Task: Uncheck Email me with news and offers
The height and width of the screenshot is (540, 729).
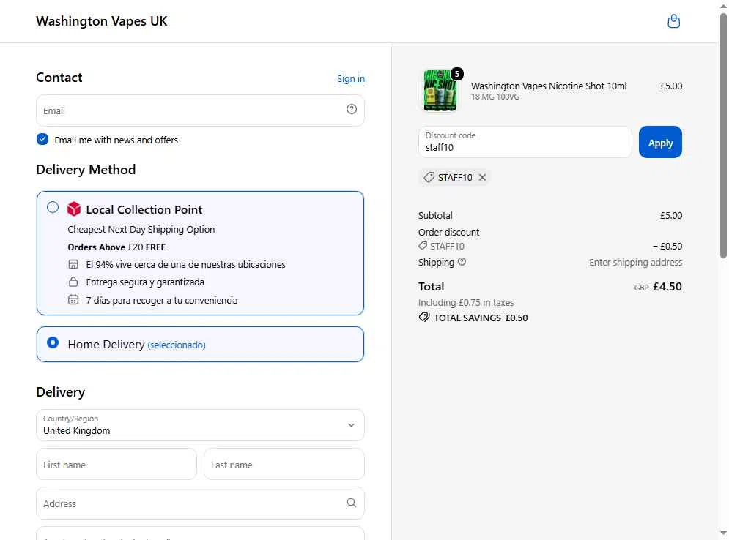Action: (42, 139)
